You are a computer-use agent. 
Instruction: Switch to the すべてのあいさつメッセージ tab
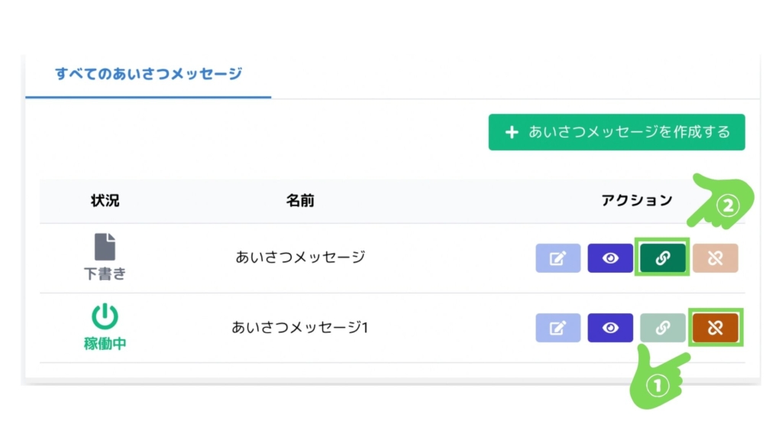coord(148,74)
